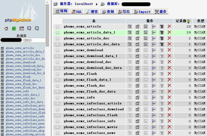Screen dimensions: 207x136
Task: Click the sidebar vertical scrollbar thumb
Action: click(x=47, y=25)
